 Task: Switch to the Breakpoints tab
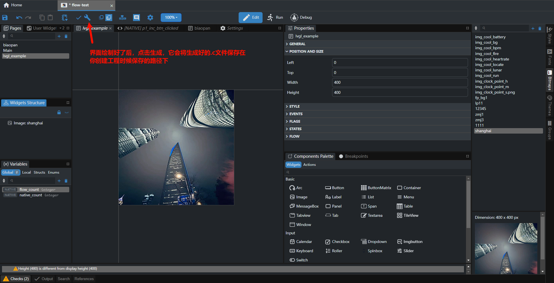click(353, 156)
